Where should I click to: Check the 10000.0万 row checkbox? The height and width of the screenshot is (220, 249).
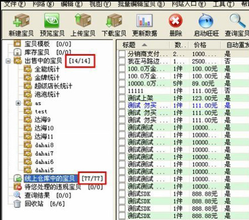122,83
